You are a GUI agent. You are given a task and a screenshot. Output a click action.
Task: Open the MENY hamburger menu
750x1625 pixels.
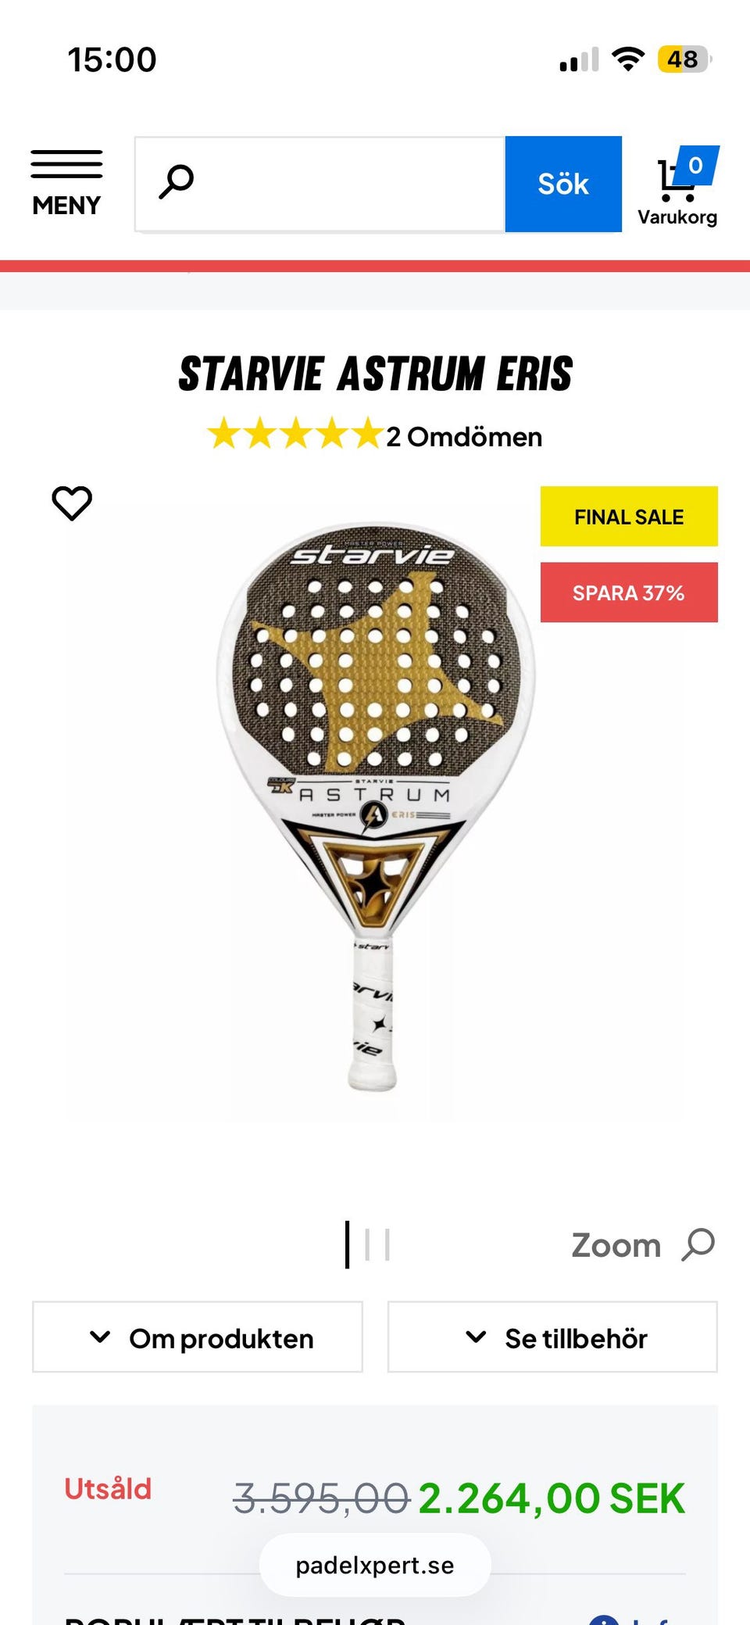[x=66, y=184]
